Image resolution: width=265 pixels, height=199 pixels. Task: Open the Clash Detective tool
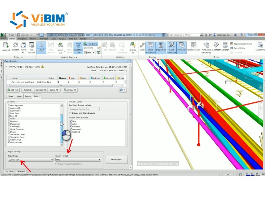172,48
